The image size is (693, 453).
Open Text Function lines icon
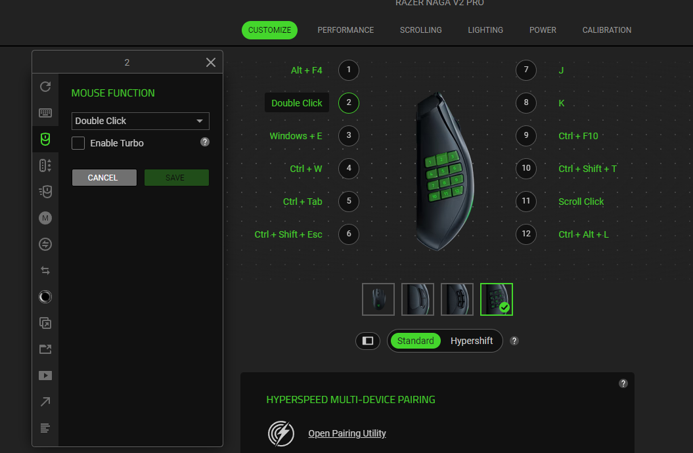[x=45, y=428]
